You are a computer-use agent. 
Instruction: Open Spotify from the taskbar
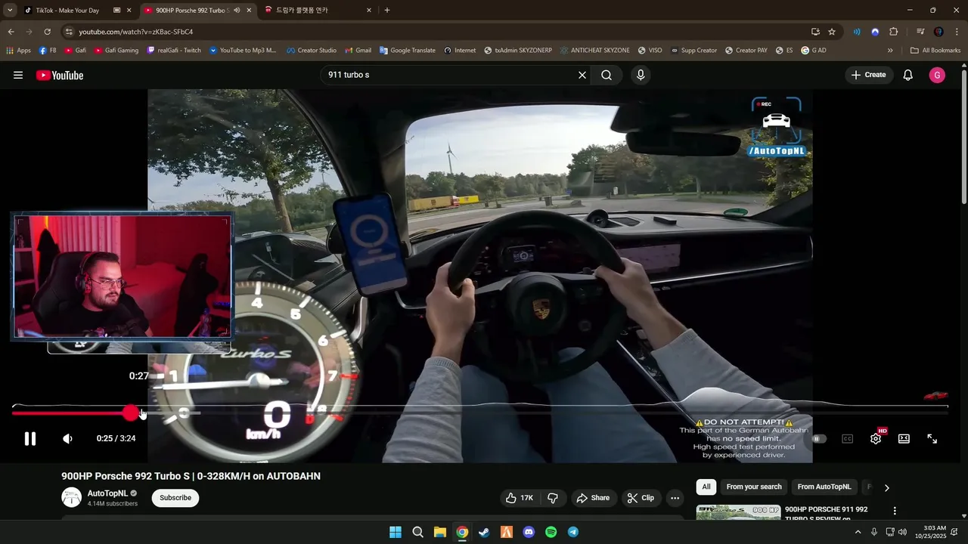click(x=551, y=532)
